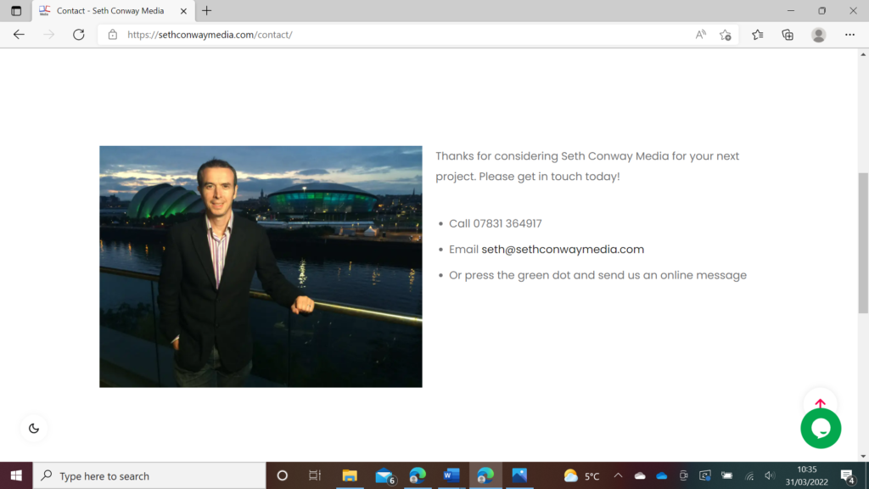
Task: Open Settings and more menu
Action: tap(849, 34)
